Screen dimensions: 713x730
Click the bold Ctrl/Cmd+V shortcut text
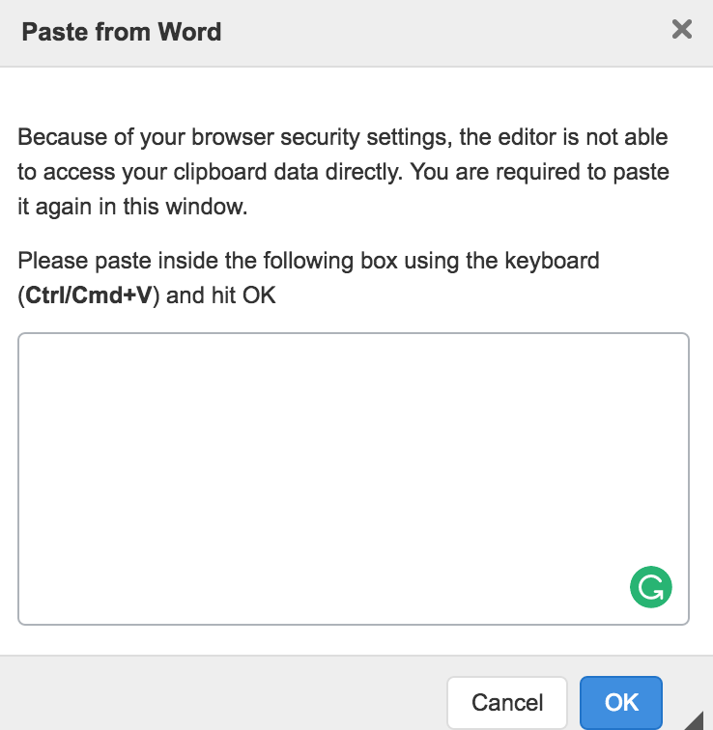pyautogui.click(x=92, y=295)
